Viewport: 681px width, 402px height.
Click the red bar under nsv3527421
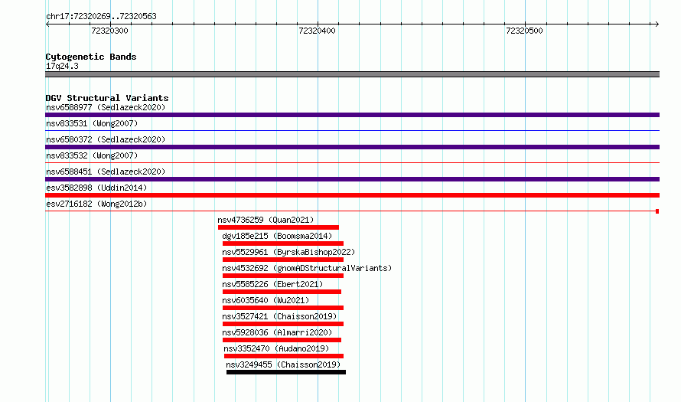click(283, 324)
